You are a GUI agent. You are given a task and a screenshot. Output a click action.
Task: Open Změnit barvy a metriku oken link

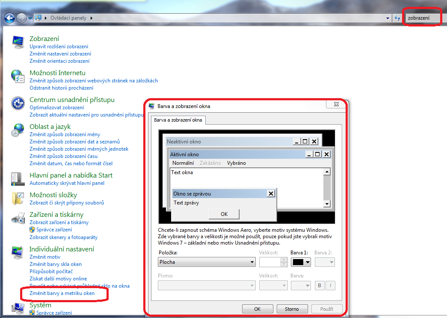point(62,293)
